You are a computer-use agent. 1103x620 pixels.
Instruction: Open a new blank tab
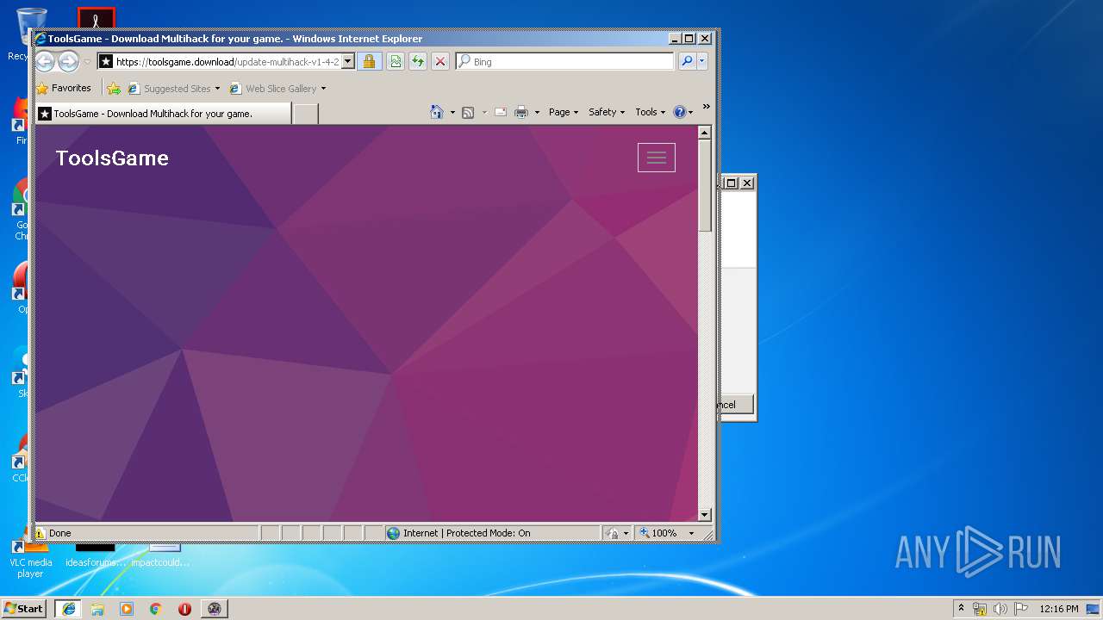(x=305, y=114)
